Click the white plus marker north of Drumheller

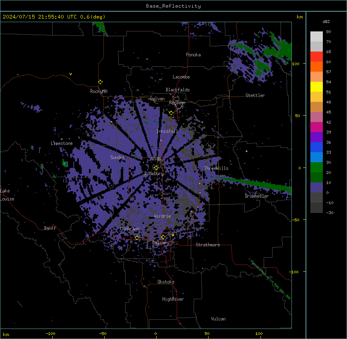pos(246,151)
